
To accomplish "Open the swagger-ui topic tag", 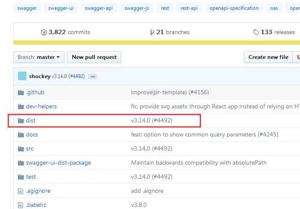I will coord(61,8).
